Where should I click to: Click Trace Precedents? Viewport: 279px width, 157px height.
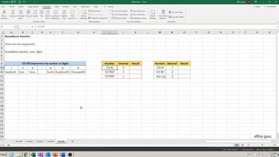[x=119, y=11]
